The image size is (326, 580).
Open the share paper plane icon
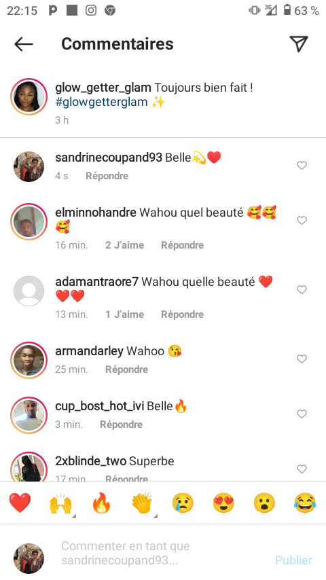point(299,44)
